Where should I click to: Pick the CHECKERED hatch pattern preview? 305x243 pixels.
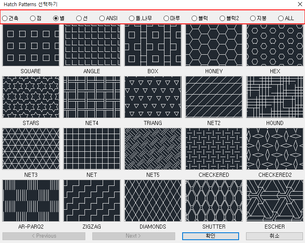coord(214,149)
